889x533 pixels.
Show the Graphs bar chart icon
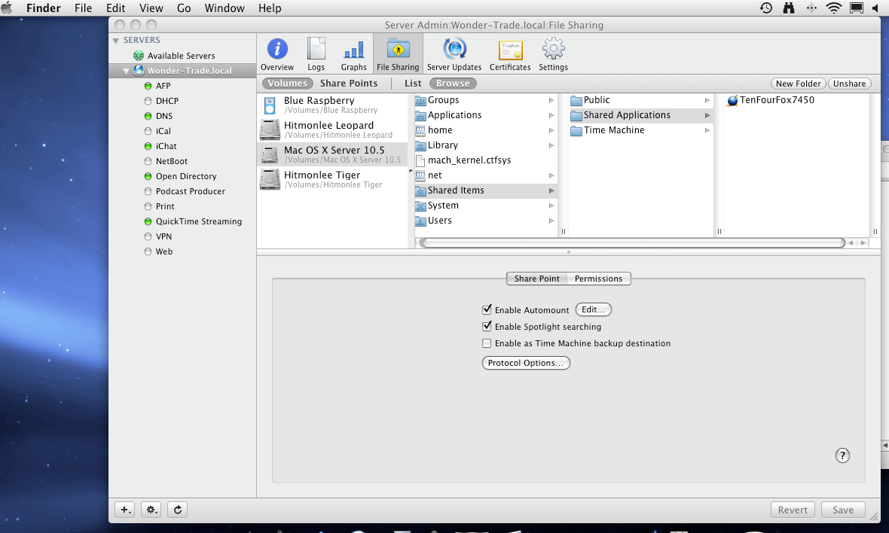354,50
